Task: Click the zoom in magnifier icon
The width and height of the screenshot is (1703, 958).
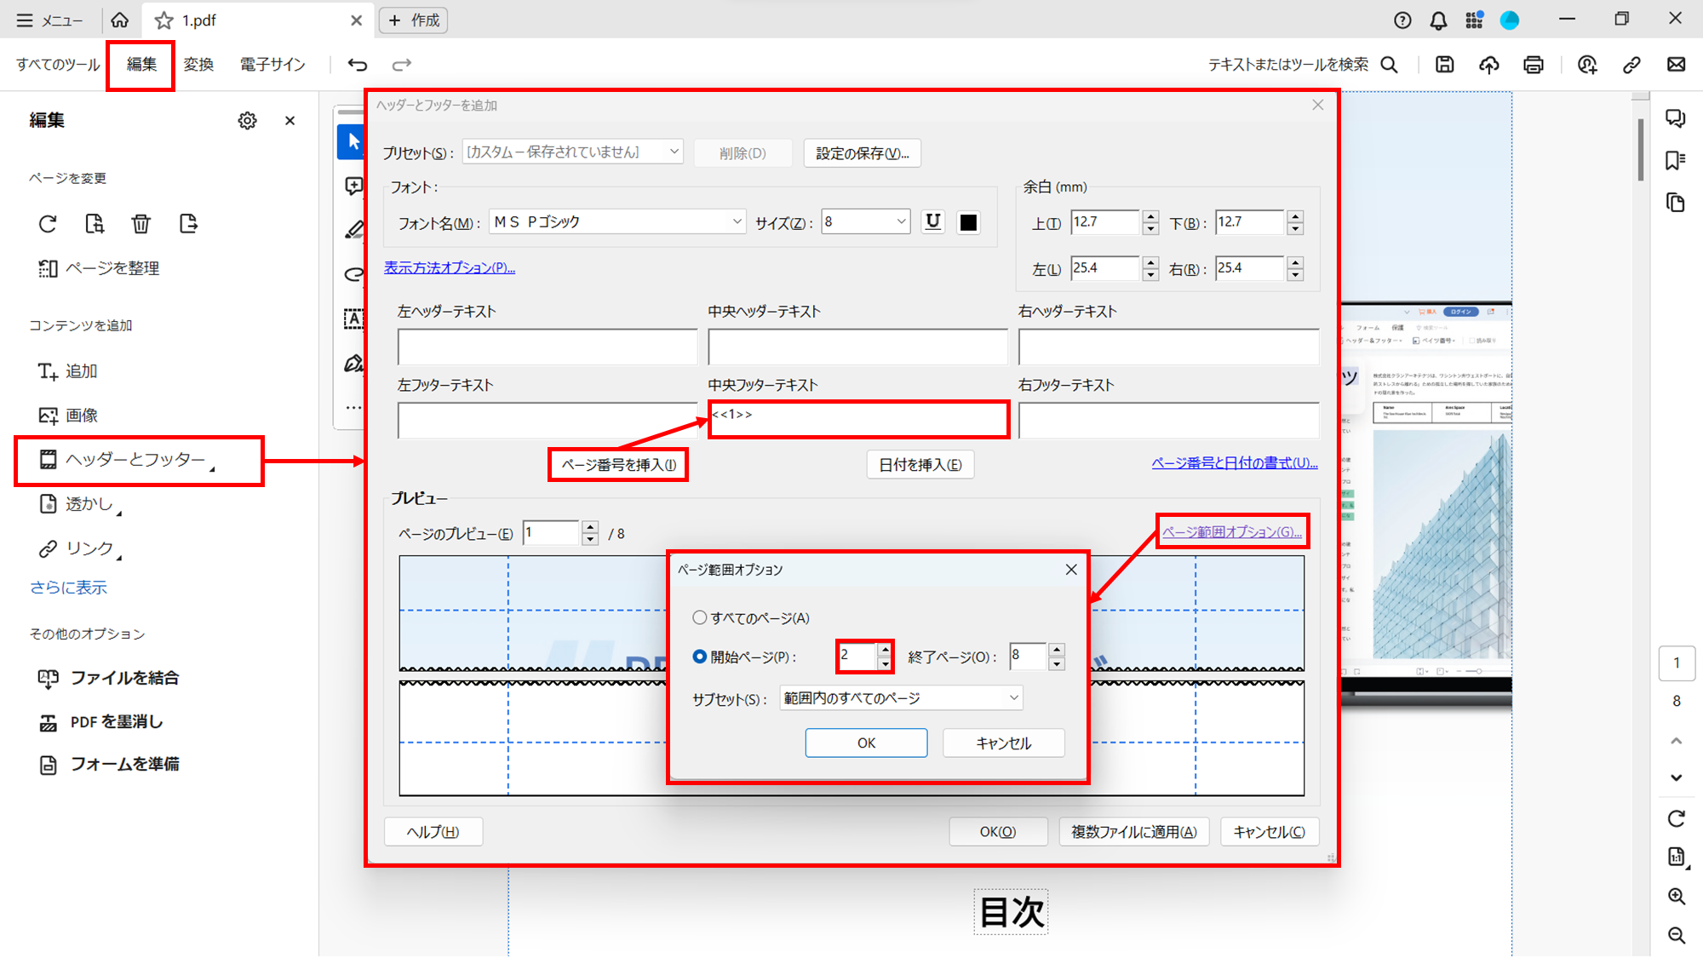Action: pos(1676,896)
